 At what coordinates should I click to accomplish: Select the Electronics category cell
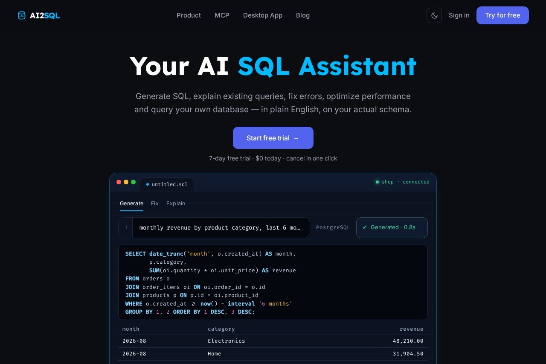coord(227,341)
